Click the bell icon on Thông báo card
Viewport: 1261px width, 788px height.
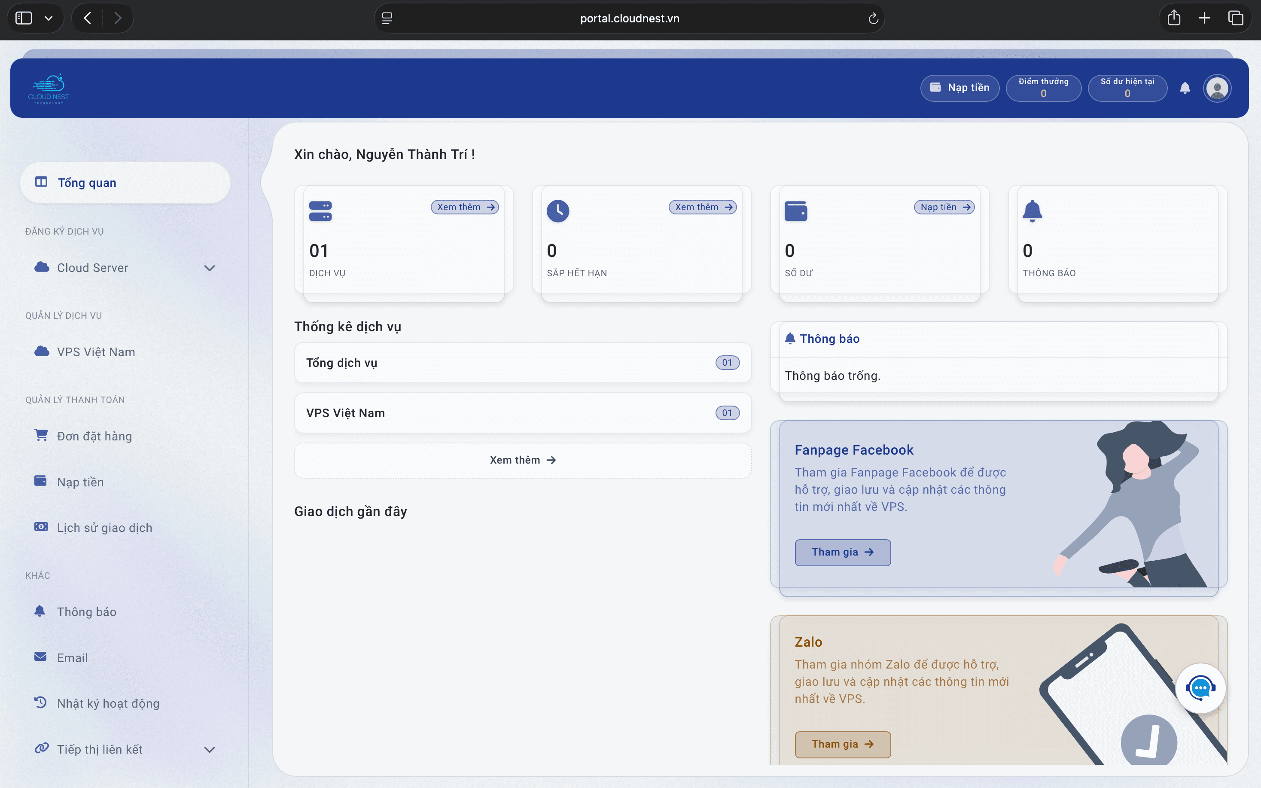point(1033,211)
